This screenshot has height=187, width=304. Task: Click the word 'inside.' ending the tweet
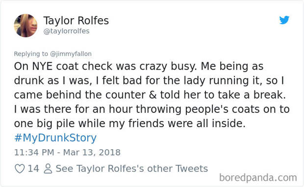(228, 124)
